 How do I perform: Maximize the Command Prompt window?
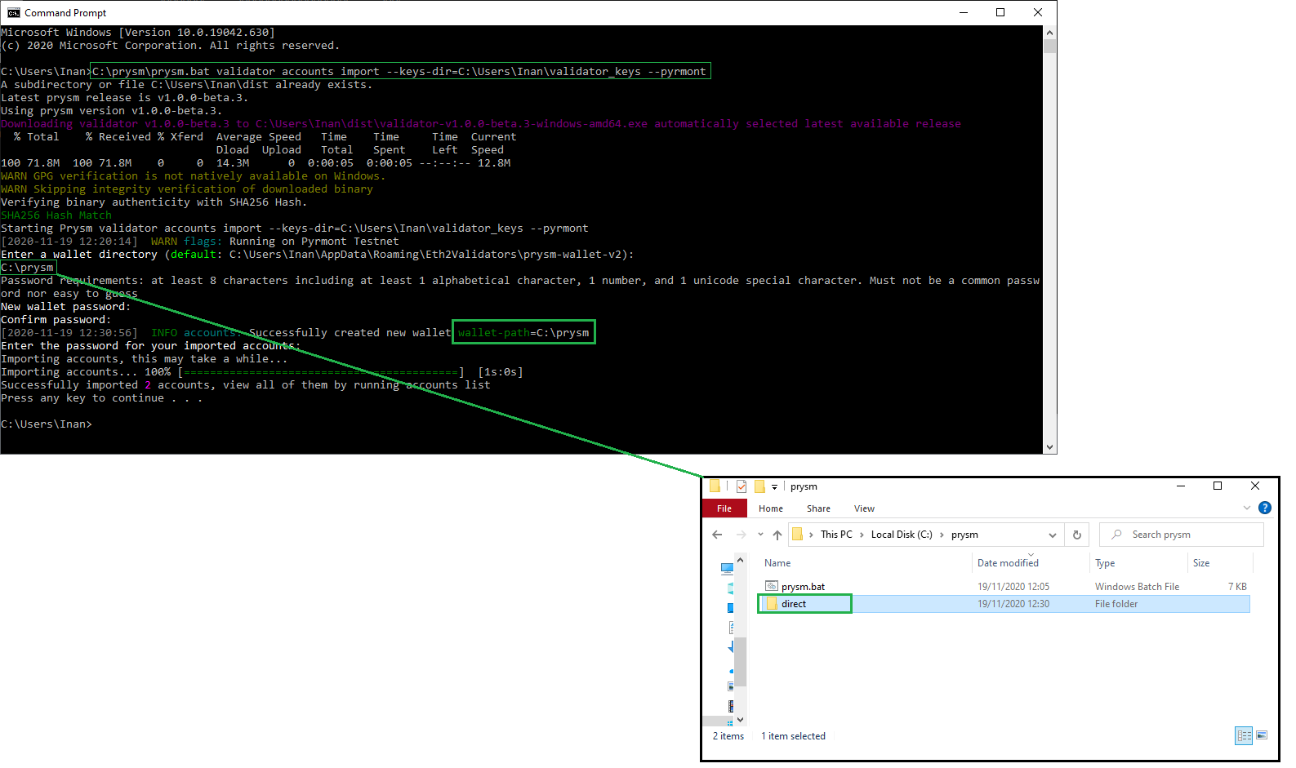click(x=1000, y=12)
